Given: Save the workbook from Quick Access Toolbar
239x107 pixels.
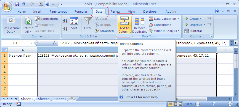Looking at the screenshot, I should (17, 4).
